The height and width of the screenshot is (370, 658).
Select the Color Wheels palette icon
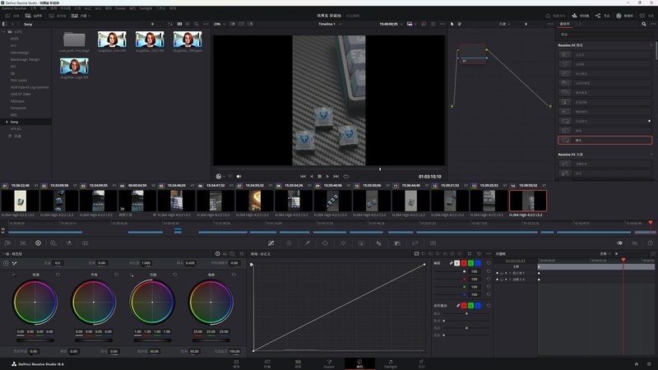tap(38, 243)
